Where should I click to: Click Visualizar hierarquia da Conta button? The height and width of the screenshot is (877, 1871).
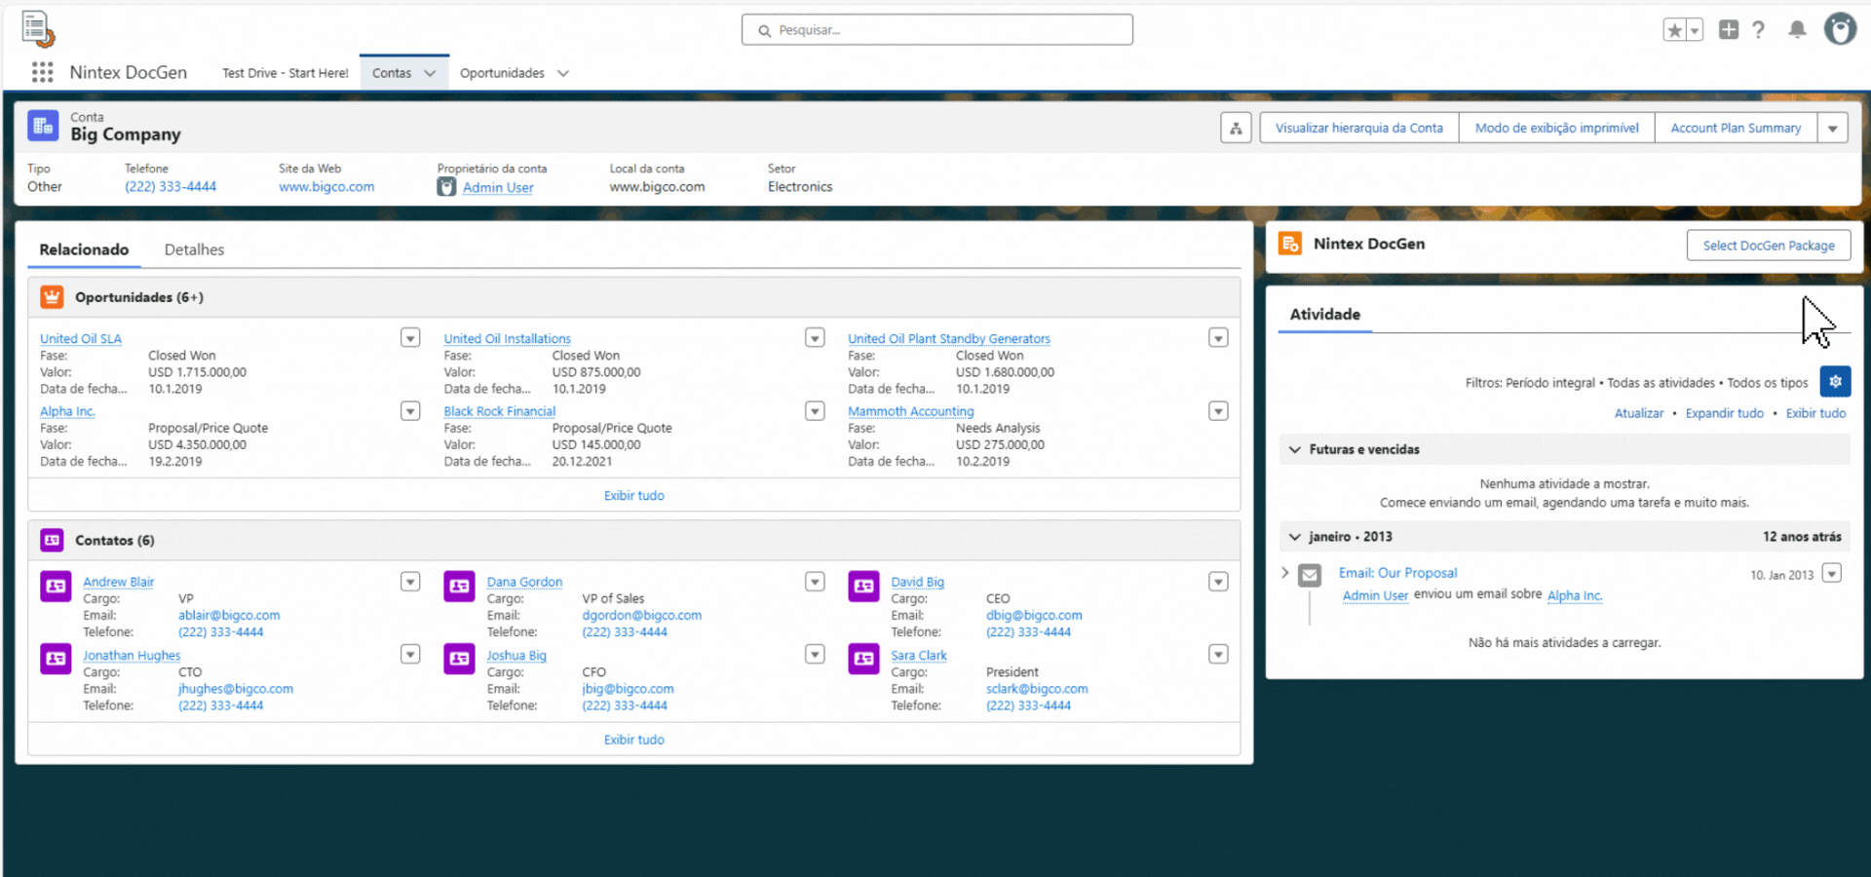[x=1359, y=128]
